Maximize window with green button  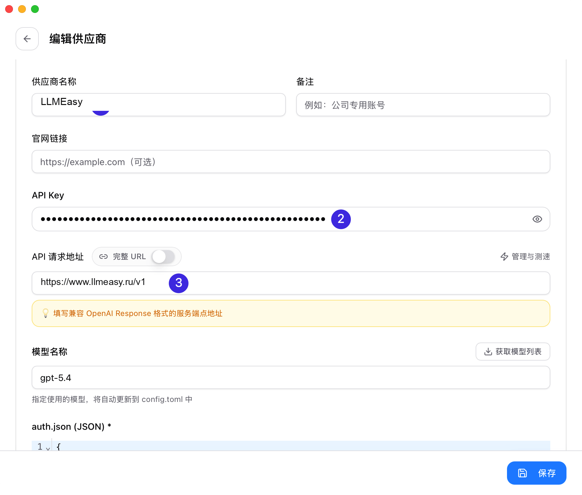35,9
